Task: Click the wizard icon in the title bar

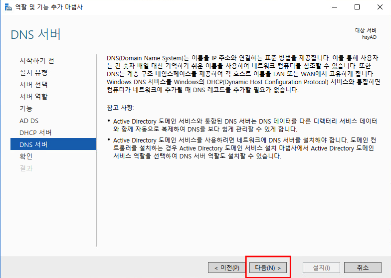Action: point(8,7)
